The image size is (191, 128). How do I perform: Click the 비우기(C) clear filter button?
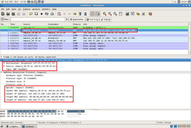point(93,19)
